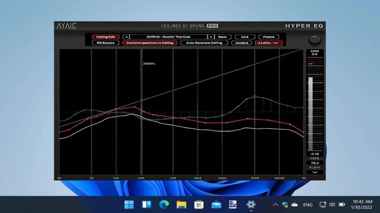Save the current preset
Image resolution: width=380 pixels, height=213 pixels.
tap(222, 37)
